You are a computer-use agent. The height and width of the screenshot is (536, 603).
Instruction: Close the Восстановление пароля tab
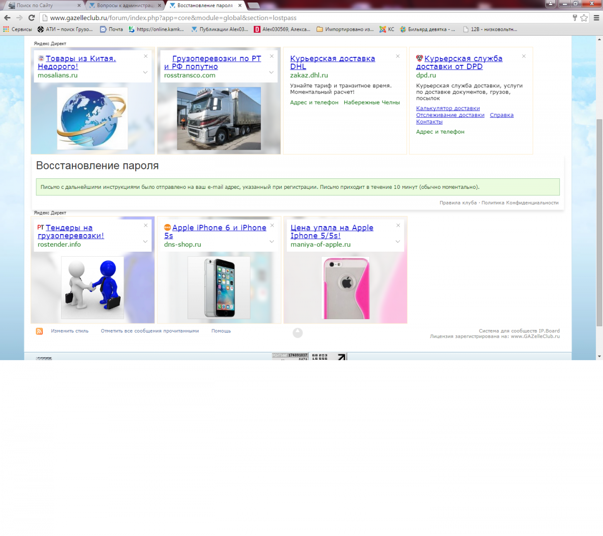tap(240, 6)
